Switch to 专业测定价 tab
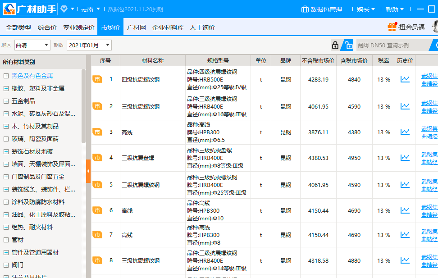 click(79, 27)
